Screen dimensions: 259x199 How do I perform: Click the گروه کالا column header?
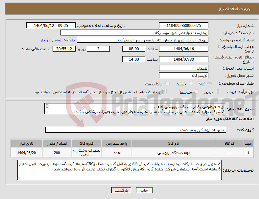pyautogui.click(x=86, y=144)
